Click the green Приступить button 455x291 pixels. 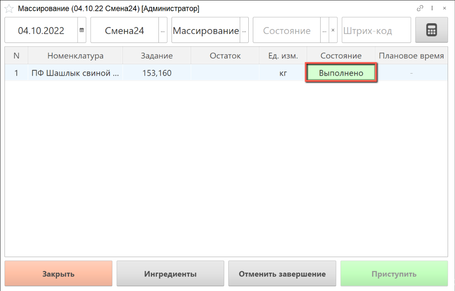[x=394, y=274]
